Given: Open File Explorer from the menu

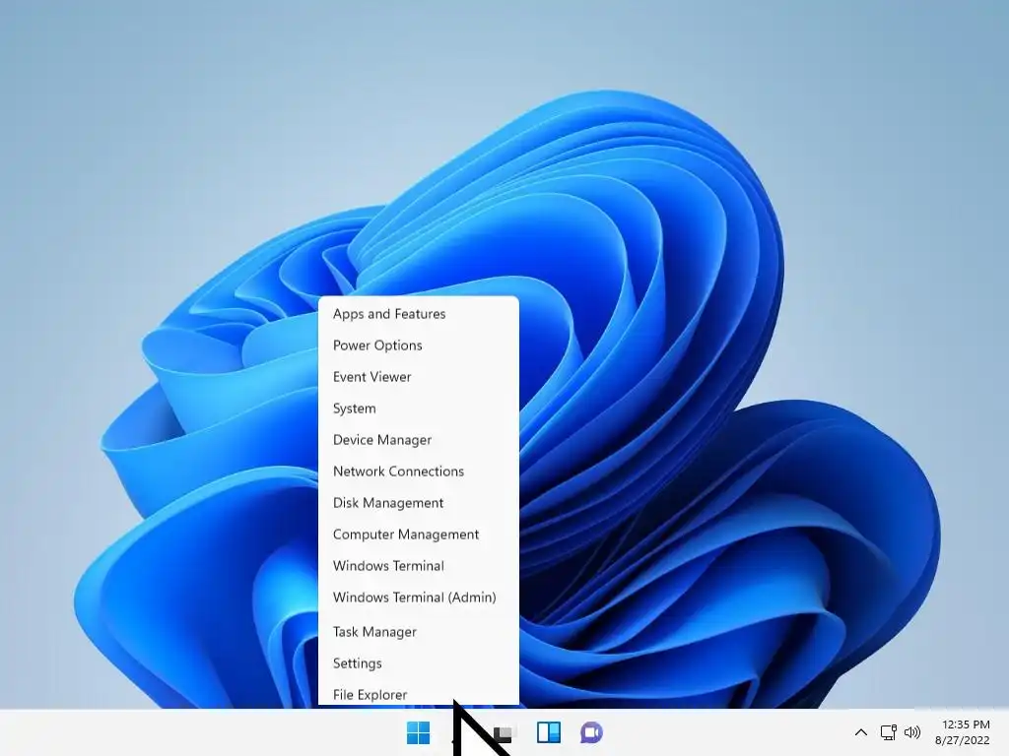Looking at the screenshot, I should point(418,694).
